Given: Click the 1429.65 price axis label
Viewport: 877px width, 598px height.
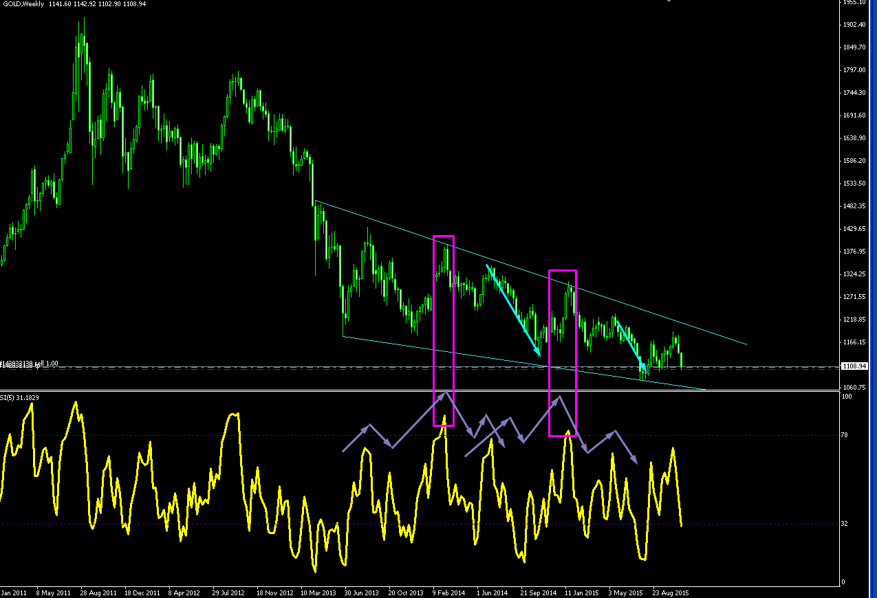Looking at the screenshot, I should pyautogui.click(x=854, y=228).
